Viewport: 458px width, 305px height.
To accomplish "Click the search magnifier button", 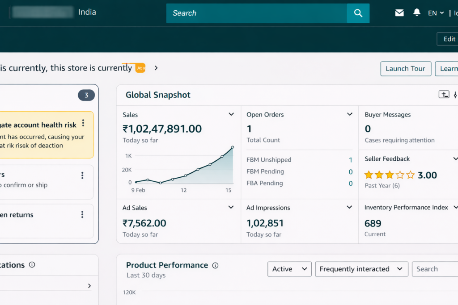I will click(x=358, y=13).
